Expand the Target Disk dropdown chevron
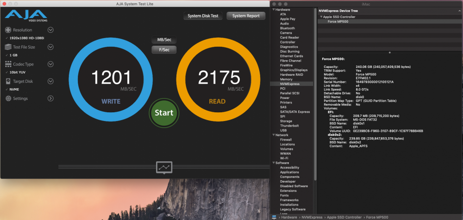Image resolution: width=463 pixels, height=220 pixels. point(50,81)
